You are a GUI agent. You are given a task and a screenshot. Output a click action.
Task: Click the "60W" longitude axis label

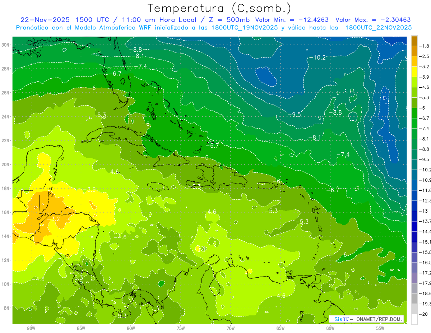coord(330,328)
